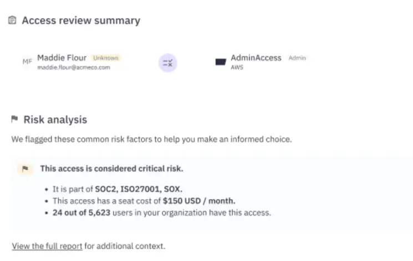Click the MF avatar for Maddie Flour

coord(27,61)
